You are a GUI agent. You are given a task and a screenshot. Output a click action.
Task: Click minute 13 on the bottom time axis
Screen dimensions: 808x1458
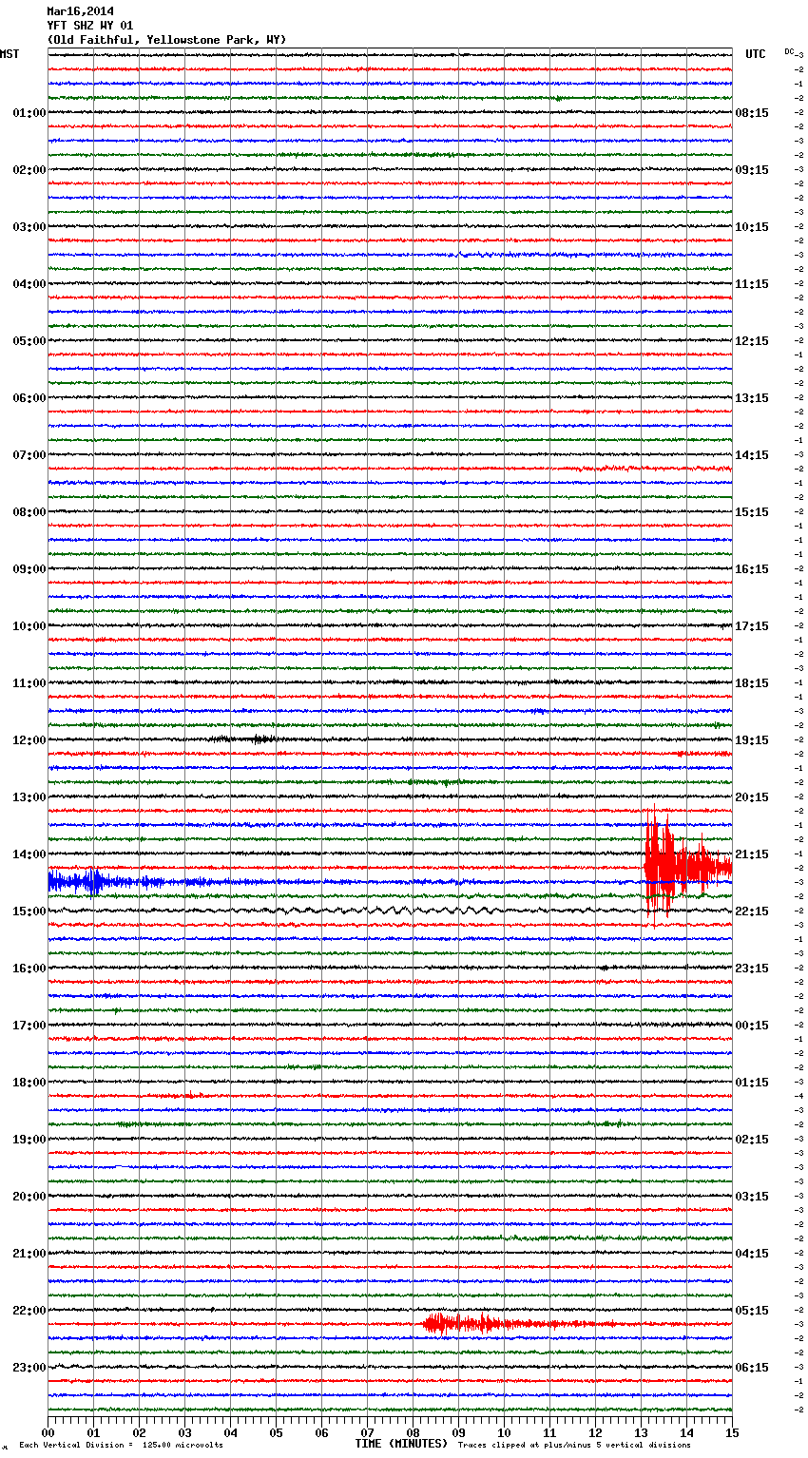tap(641, 1432)
